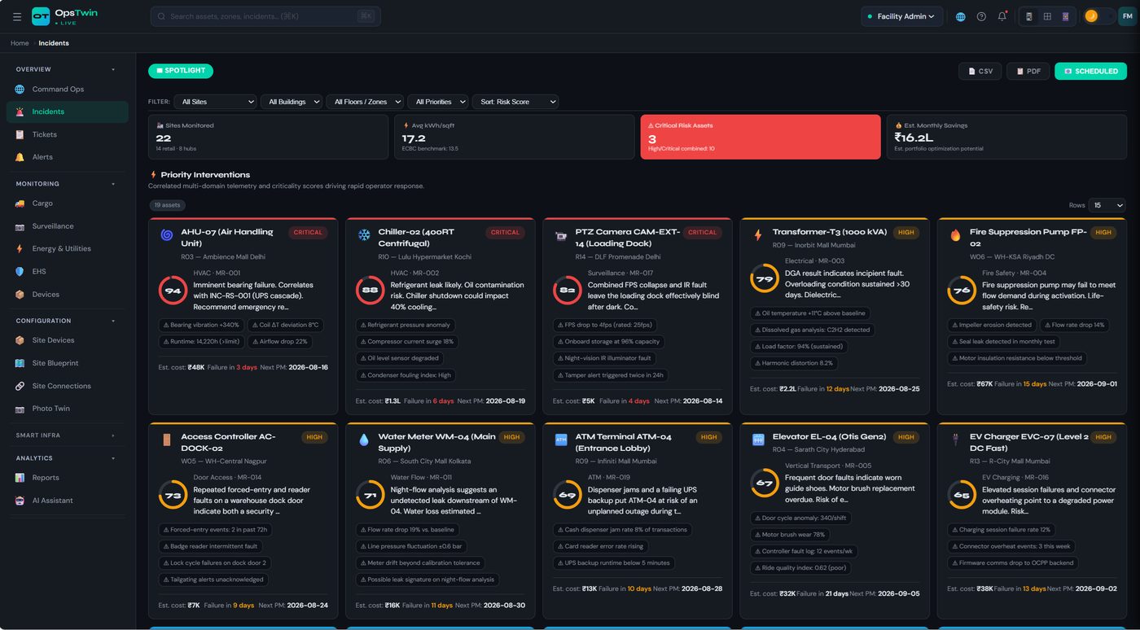
Task: Toggle dark mode moon switch
Action: pos(1098,16)
